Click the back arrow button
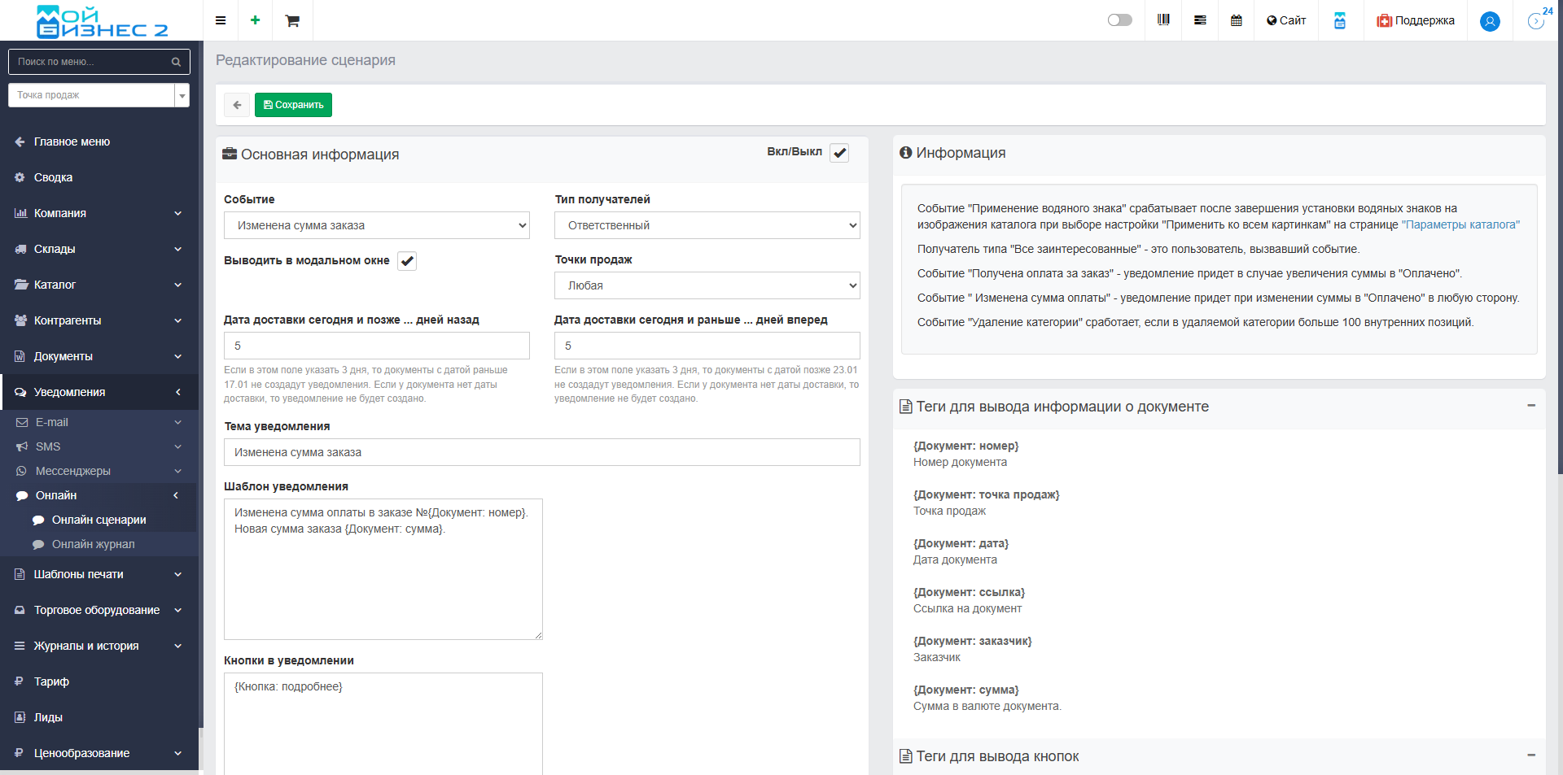The height and width of the screenshot is (775, 1563). pyautogui.click(x=237, y=105)
